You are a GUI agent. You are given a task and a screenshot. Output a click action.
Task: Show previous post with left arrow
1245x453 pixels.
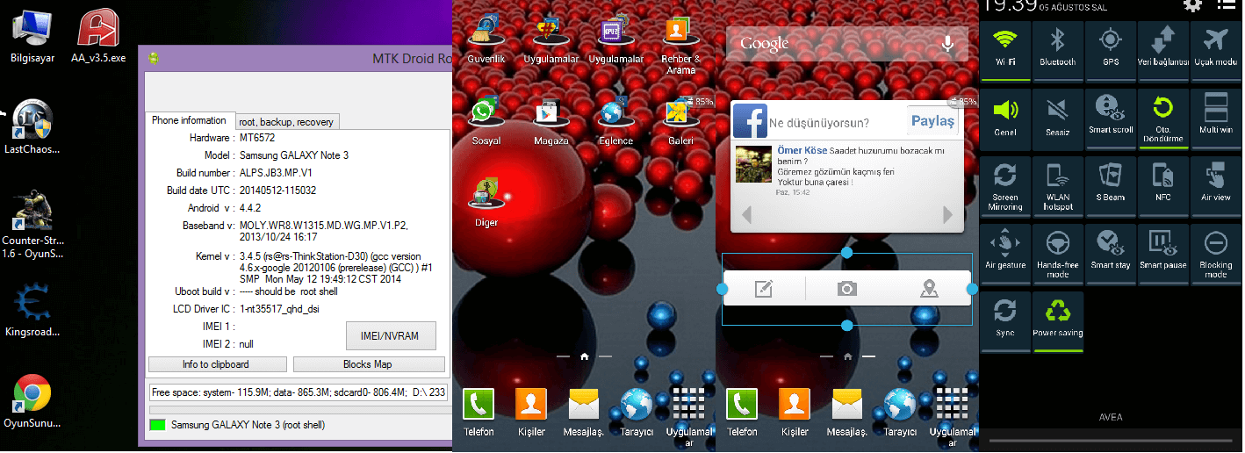point(745,214)
